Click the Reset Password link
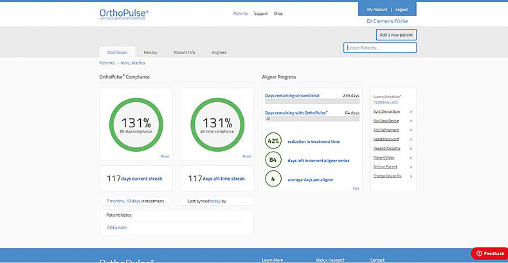 point(386,140)
